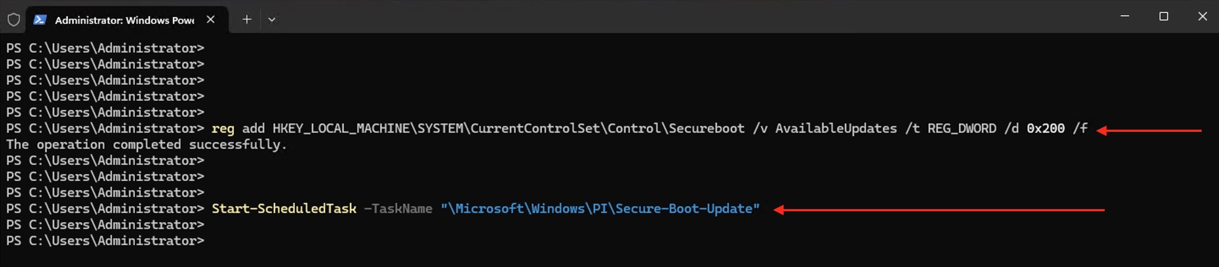Click the PowerShell icon on the tab
Image resolution: width=1219 pixels, height=267 pixels.
pos(40,20)
